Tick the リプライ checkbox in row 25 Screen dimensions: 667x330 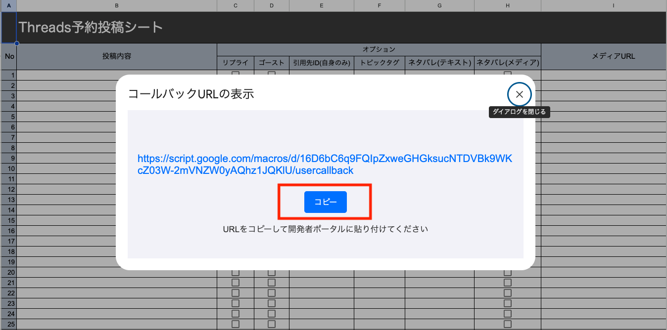236,324
